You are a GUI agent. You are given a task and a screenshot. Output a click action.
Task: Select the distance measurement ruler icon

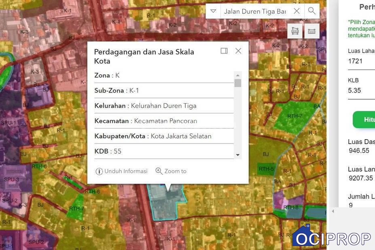coord(311,31)
